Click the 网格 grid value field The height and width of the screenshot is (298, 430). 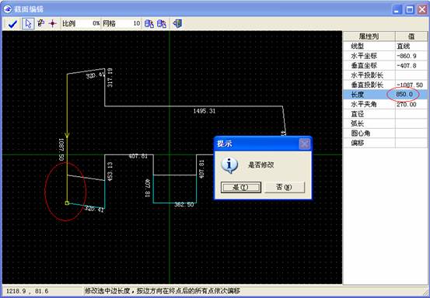coord(128,23)
